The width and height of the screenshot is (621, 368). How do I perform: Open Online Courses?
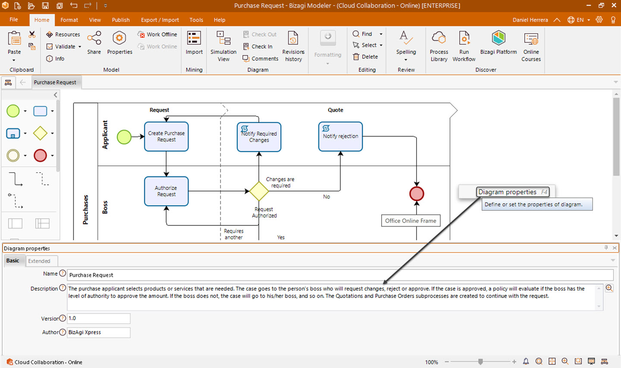coord(531,46)
